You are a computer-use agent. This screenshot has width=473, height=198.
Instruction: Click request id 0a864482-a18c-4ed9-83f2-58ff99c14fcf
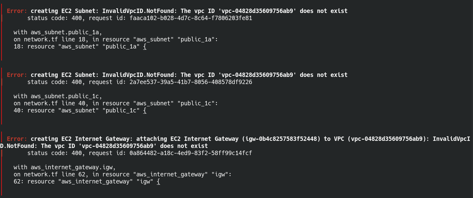191,153
